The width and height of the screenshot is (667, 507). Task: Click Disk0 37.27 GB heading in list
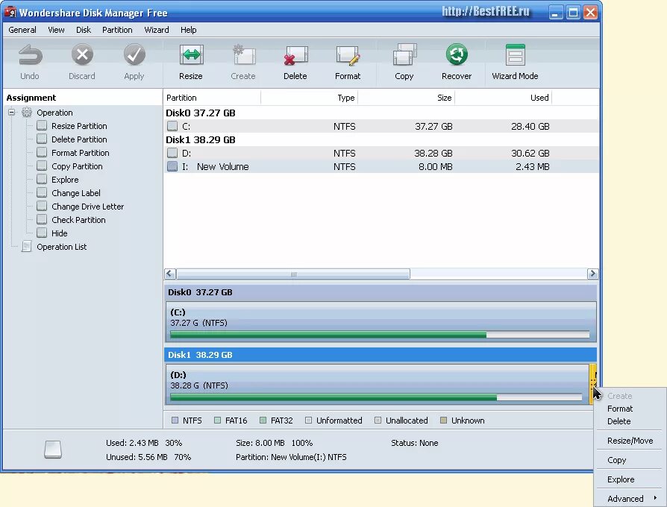pyautogui.click(x=201, y=113)
